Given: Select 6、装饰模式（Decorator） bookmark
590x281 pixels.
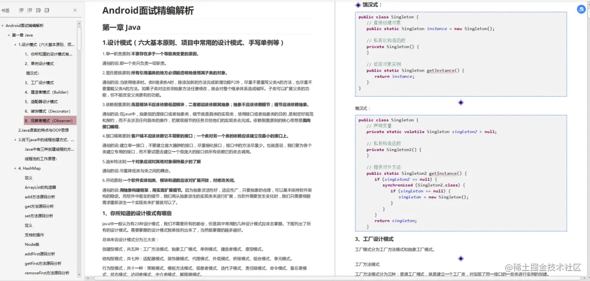Looking at the screenshot, I should (x=48, y=111).
